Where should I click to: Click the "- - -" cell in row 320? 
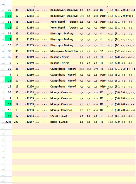pyautogui.click(x=44, y=122)
